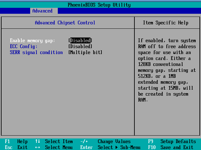The width and height of the screenshot is (201, 150).
Task: Click the F10 key label
Action: (x=152, y=147)
